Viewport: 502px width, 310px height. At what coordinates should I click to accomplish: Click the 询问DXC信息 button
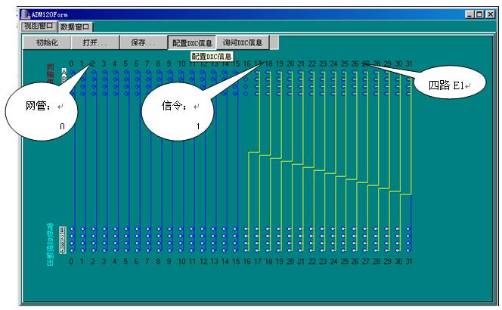pos(243,42)
